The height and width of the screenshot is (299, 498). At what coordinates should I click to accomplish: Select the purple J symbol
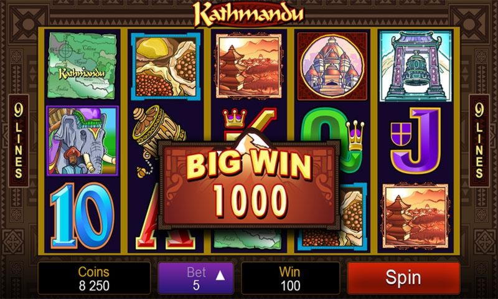(x=416, y=140)
